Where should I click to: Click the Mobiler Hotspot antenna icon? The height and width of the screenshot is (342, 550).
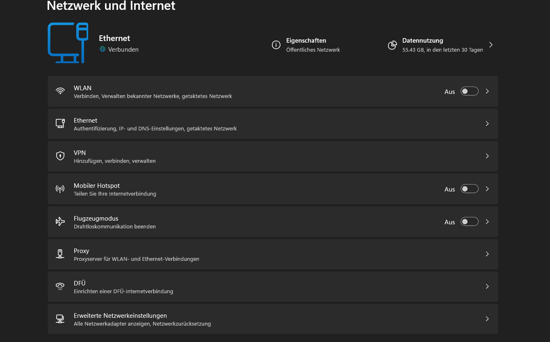click(x=60, y=189)
